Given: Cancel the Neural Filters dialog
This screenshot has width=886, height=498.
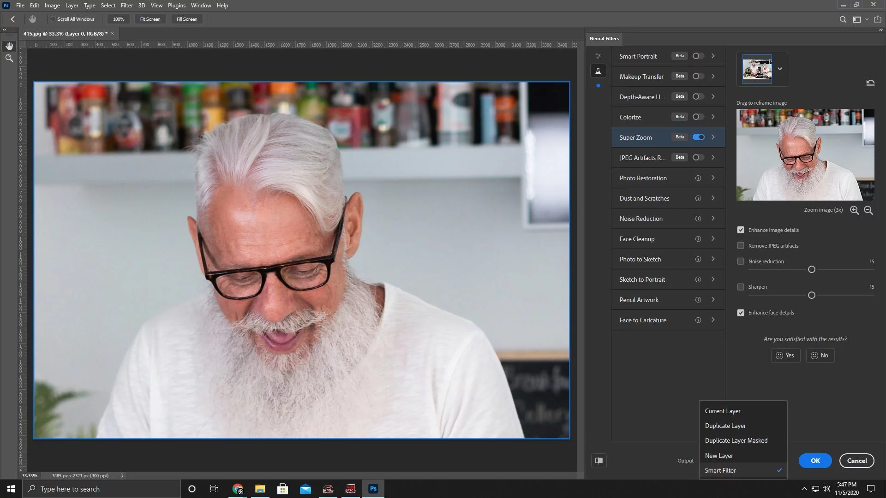Looking at the screenshot, I should point(857,461).
